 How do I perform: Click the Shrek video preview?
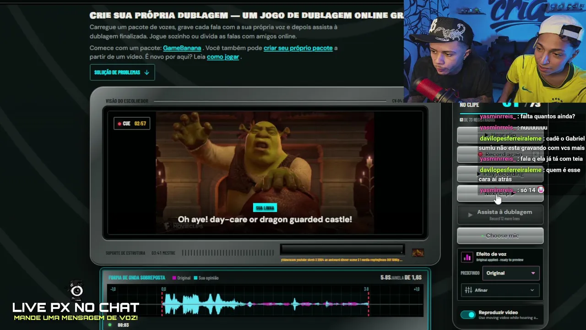(265, 172)
